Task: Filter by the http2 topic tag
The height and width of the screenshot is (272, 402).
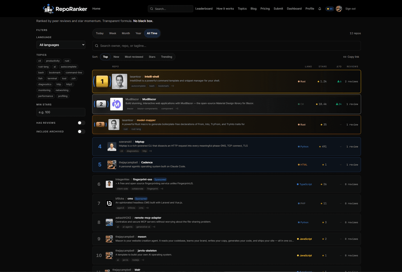Action: 69,84
